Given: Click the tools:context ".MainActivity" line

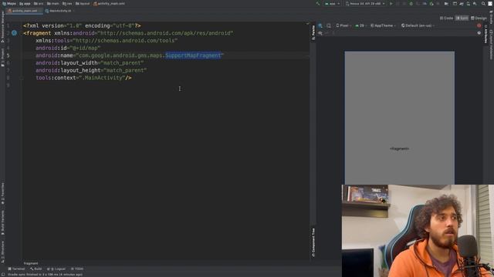Looking at the screenshot, I should pyautogui.click(x=83, y=78).
